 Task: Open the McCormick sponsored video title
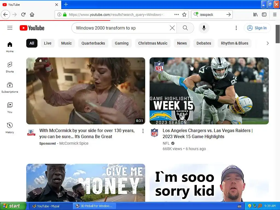coord(87,133)
